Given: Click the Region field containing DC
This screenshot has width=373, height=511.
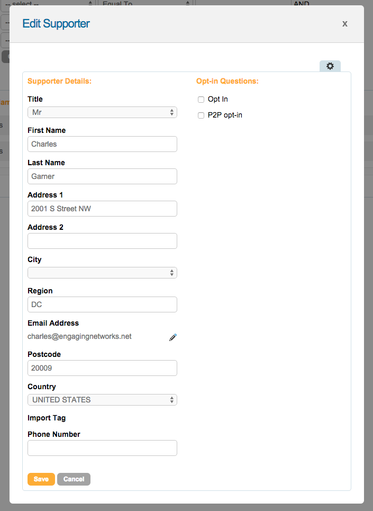Looking at the screenshot, I should (x=102, y=304).
